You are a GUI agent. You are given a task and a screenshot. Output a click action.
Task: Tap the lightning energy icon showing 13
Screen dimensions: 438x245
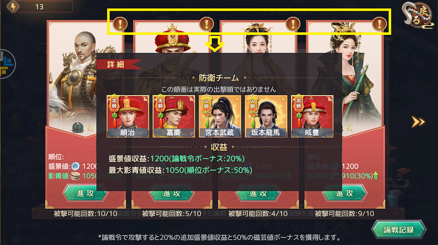click(13, 6)
